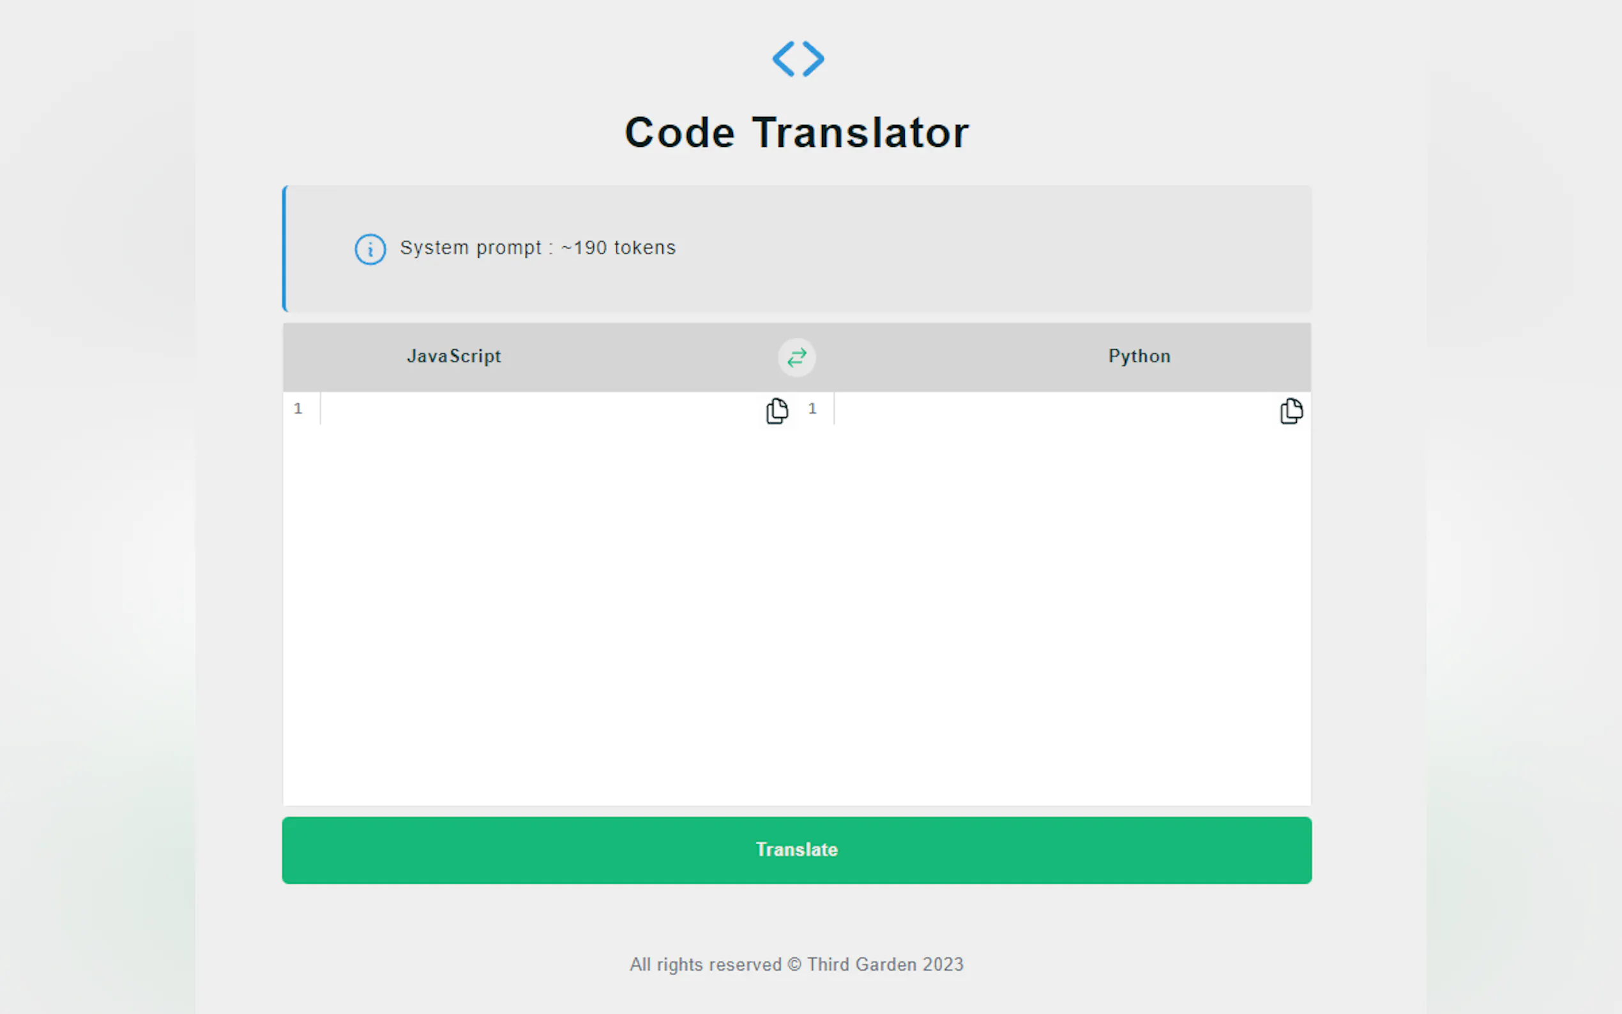
Task: Click the Third Garden 2023 footer text
Action: pos(885,964)
